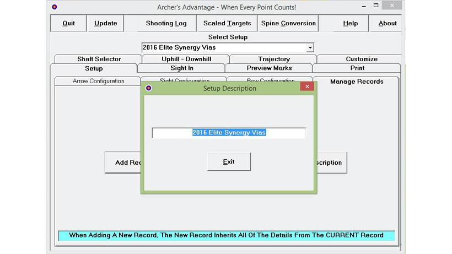Click the Setup Description dialog title
This screenshot has width=452, height=254.
(x=229, y=88)
